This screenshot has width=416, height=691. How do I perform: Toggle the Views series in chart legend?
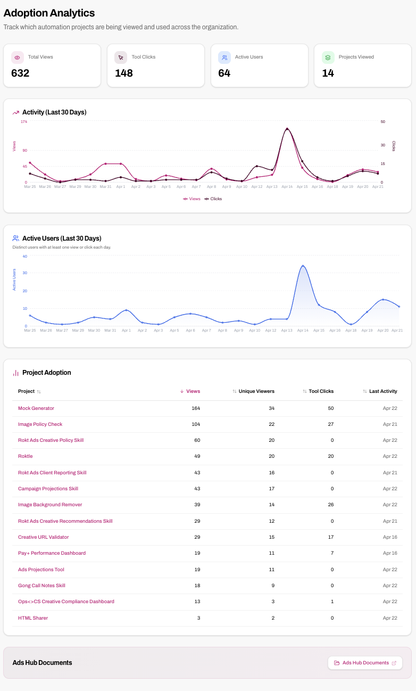[x=192, y=199]
